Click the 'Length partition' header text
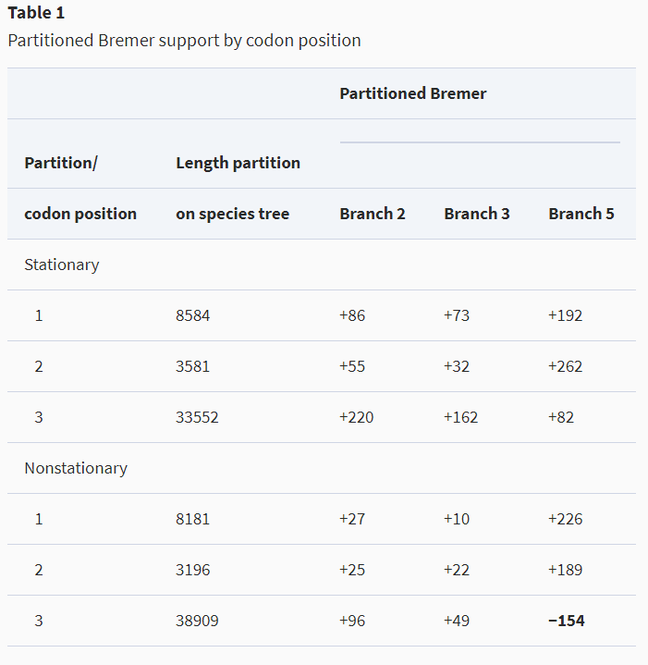This screenshot has height=665, width=648. tap(238, 163)
